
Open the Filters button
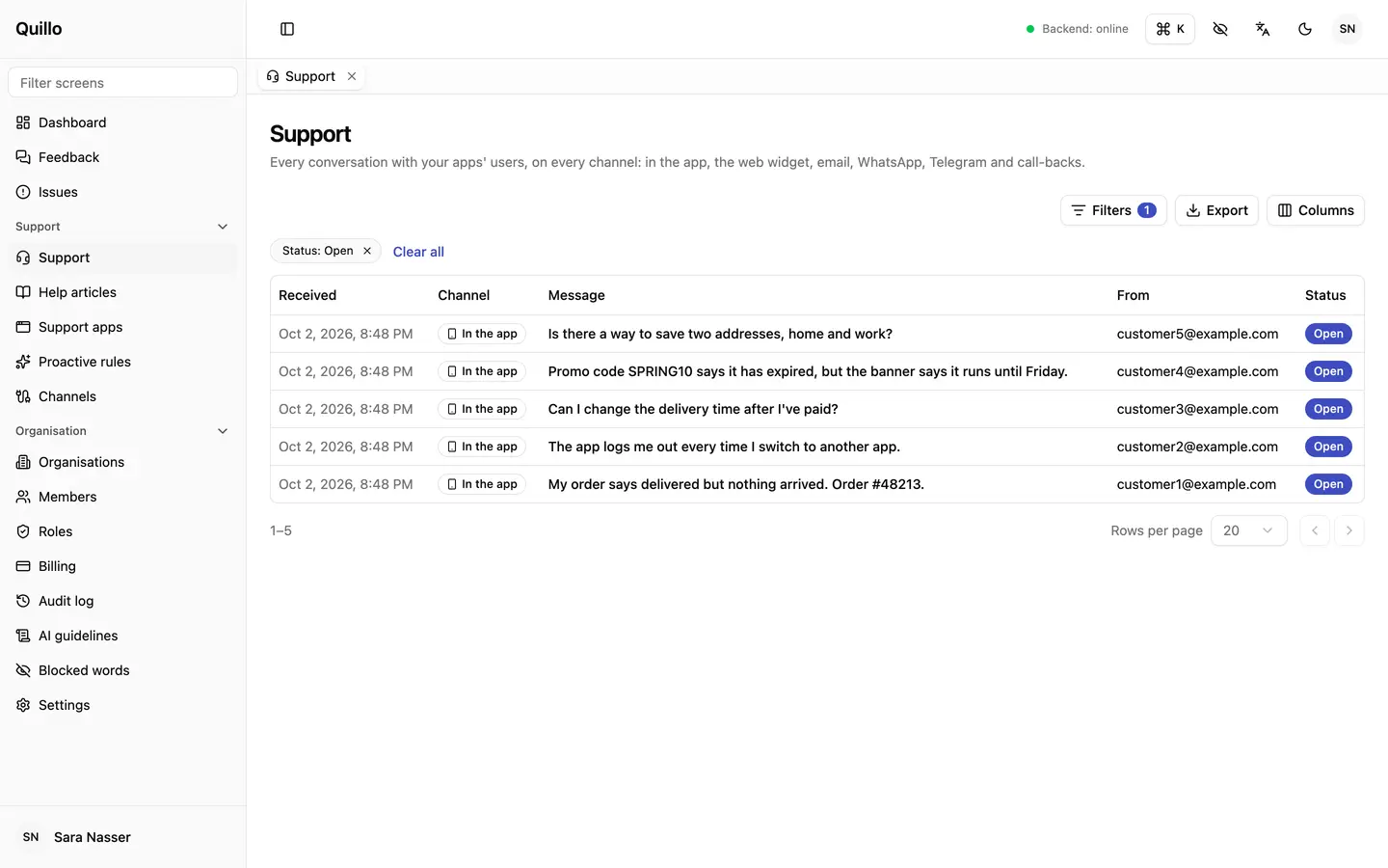pos(1113,210)
